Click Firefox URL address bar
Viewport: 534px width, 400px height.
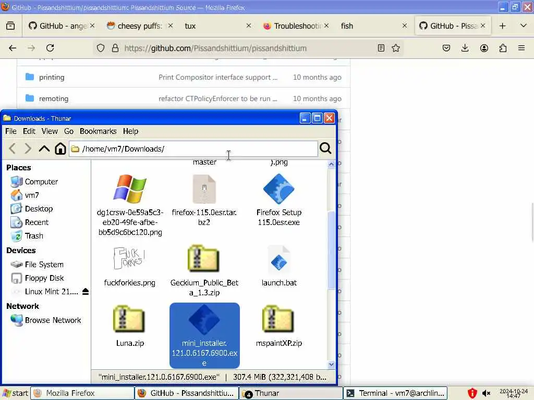(249, 48)
